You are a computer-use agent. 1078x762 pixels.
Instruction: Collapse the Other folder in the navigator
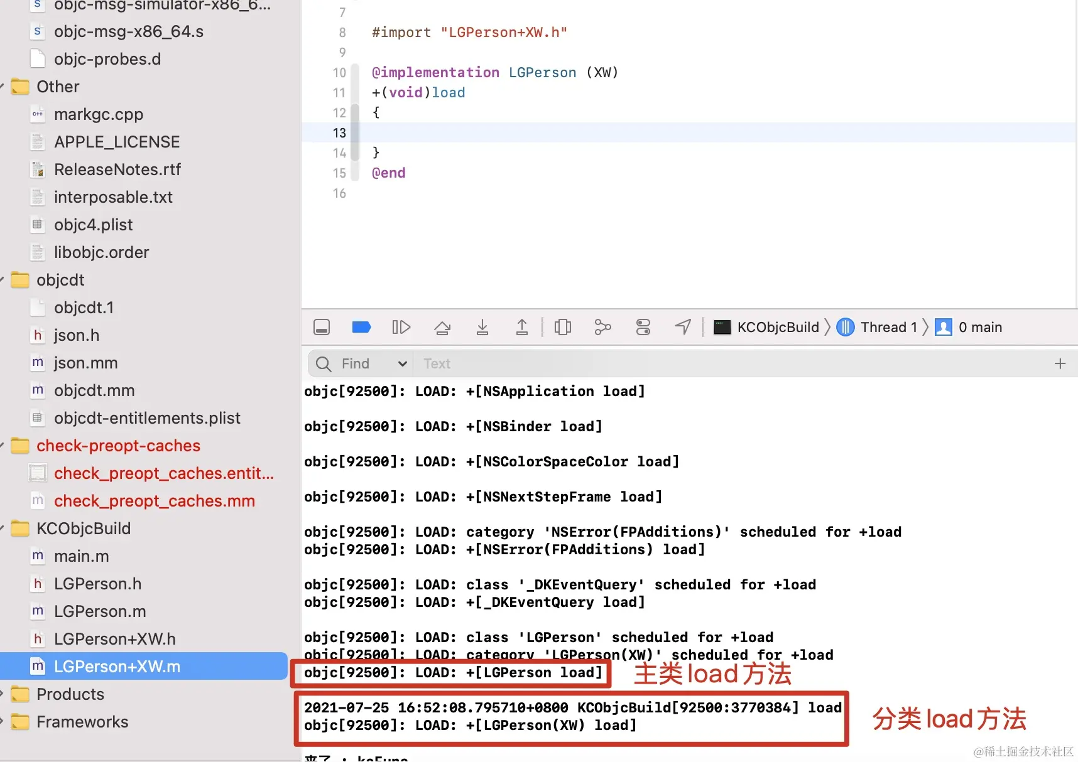point(5,87)
